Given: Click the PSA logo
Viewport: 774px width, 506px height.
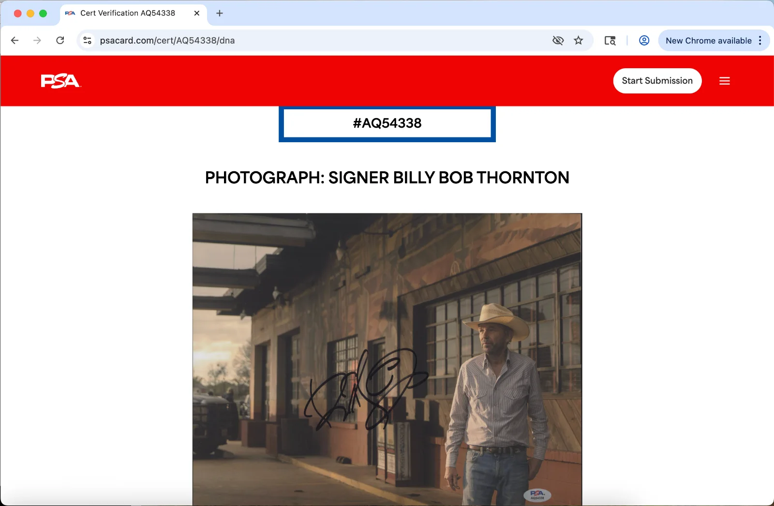Looking at the screenshot, I should [61, 81].
